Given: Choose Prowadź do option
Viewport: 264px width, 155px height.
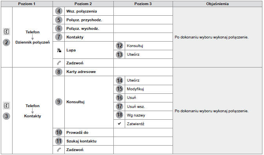Looking at the screenshot, I should click(x=77, y=132).
